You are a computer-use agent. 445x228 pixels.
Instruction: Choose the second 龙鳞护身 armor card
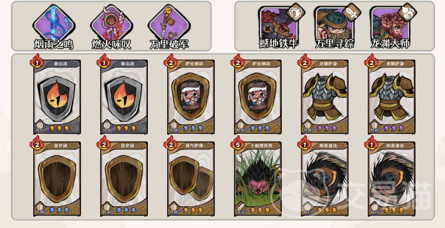392,97
